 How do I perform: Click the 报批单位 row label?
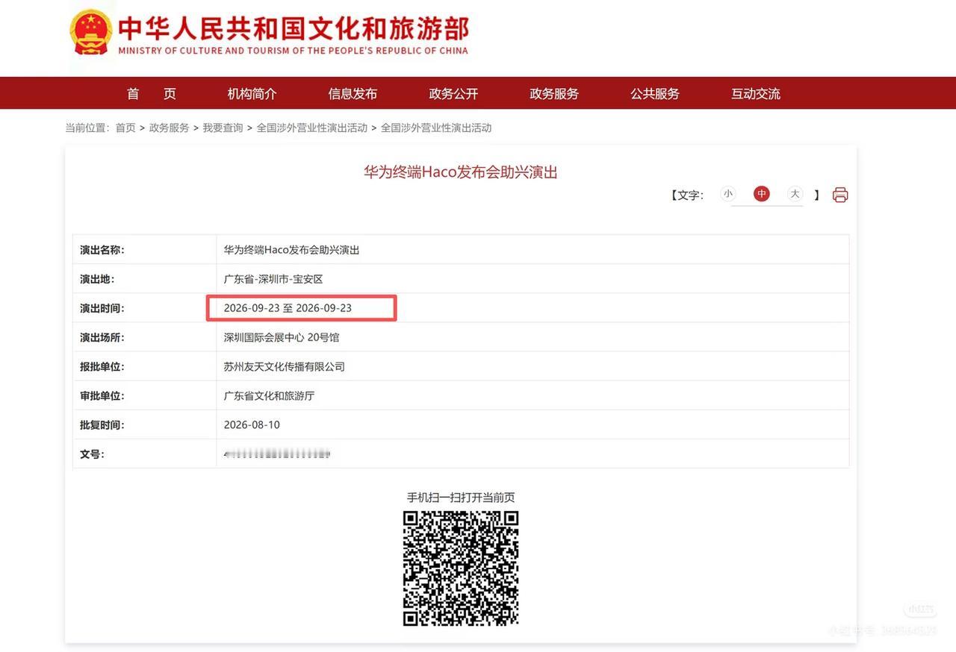click(102, 366)
